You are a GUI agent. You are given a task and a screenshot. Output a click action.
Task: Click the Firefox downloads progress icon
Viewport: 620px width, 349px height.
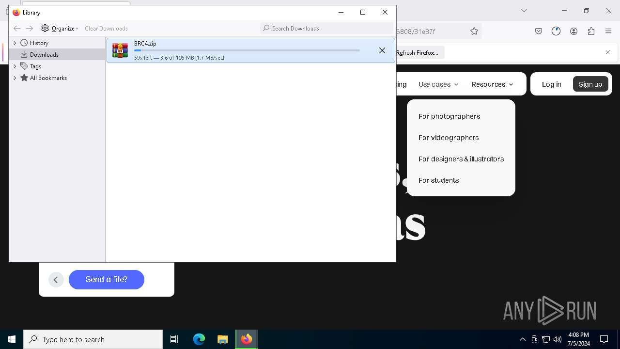point(556,32)
